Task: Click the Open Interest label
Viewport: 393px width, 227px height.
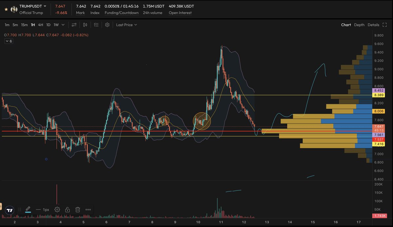Action: coord(180,13)
